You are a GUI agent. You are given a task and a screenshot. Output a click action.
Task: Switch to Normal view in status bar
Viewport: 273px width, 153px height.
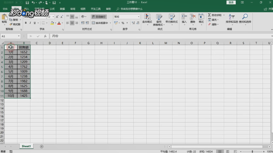pyautogui.click(x=220, y=152)
